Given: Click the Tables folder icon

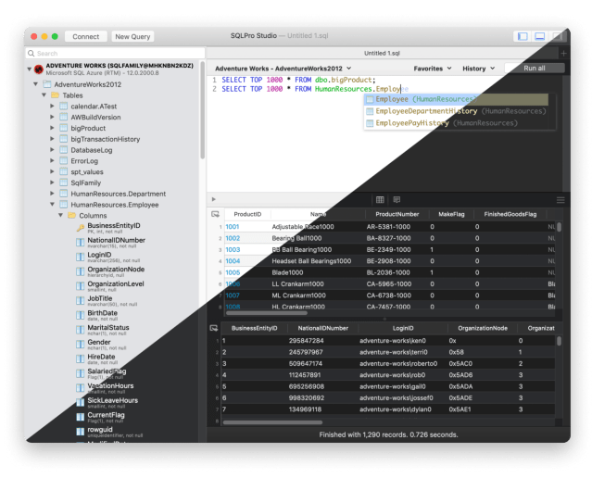Looking at the screenshot, I should tap(55, 95).
